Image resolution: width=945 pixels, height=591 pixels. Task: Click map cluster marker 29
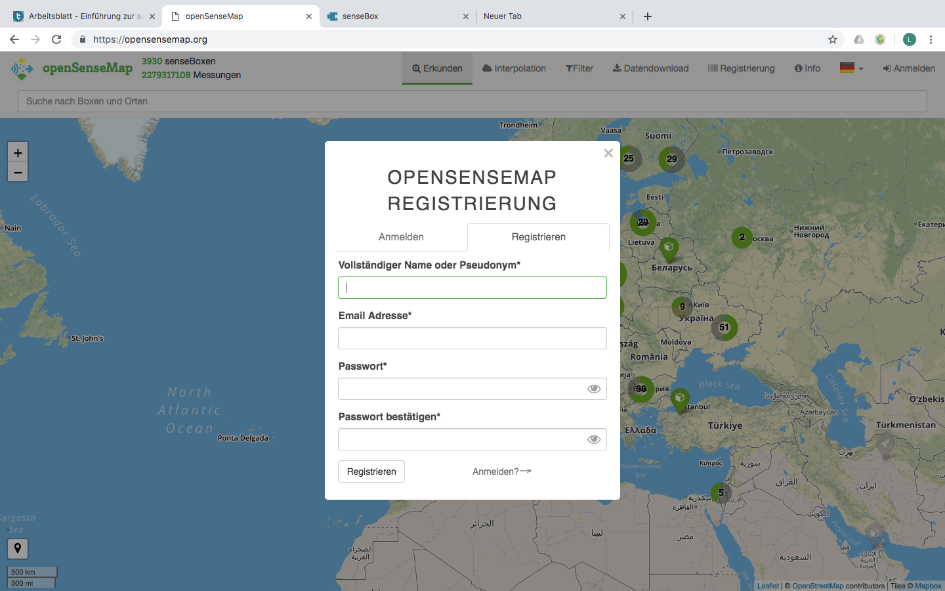(x=672, y=159)
